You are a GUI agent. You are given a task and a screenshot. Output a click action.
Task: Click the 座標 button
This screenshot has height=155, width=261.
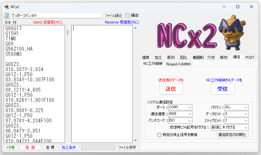click(50, 147)
